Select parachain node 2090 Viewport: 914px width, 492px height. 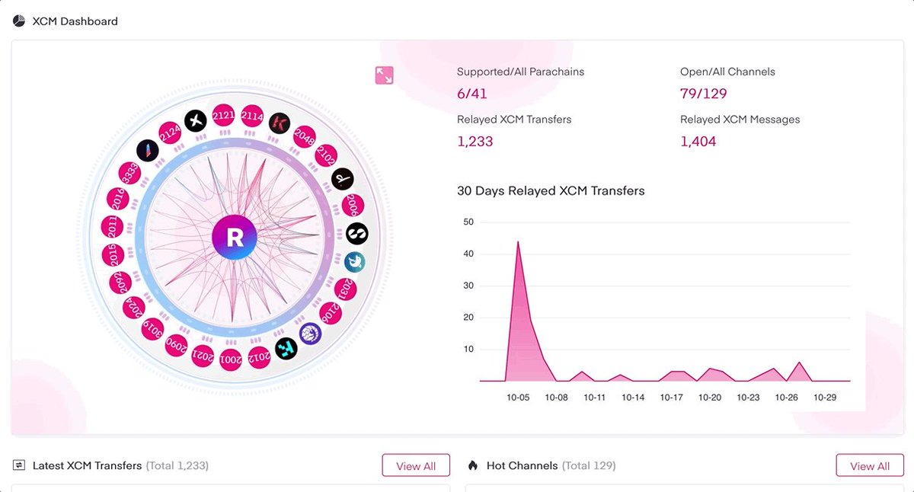(177, 346)
